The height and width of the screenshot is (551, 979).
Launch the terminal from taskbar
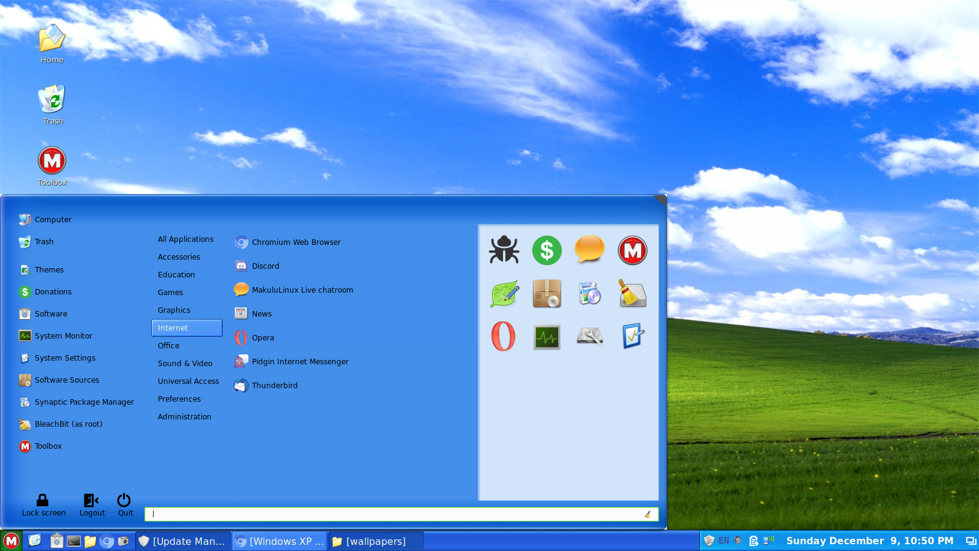click(x=73, y=541)
